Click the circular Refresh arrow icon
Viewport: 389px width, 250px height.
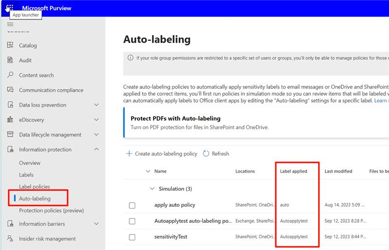[x=206, y=154]
